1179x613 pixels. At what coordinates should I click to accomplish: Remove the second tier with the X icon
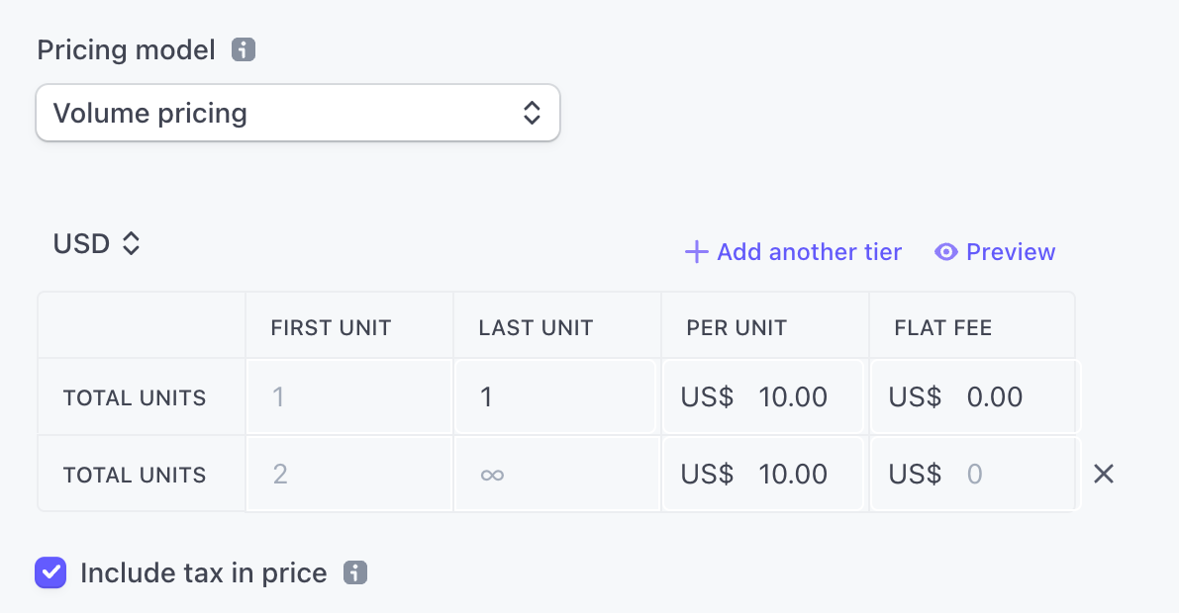click(1103, 474)
